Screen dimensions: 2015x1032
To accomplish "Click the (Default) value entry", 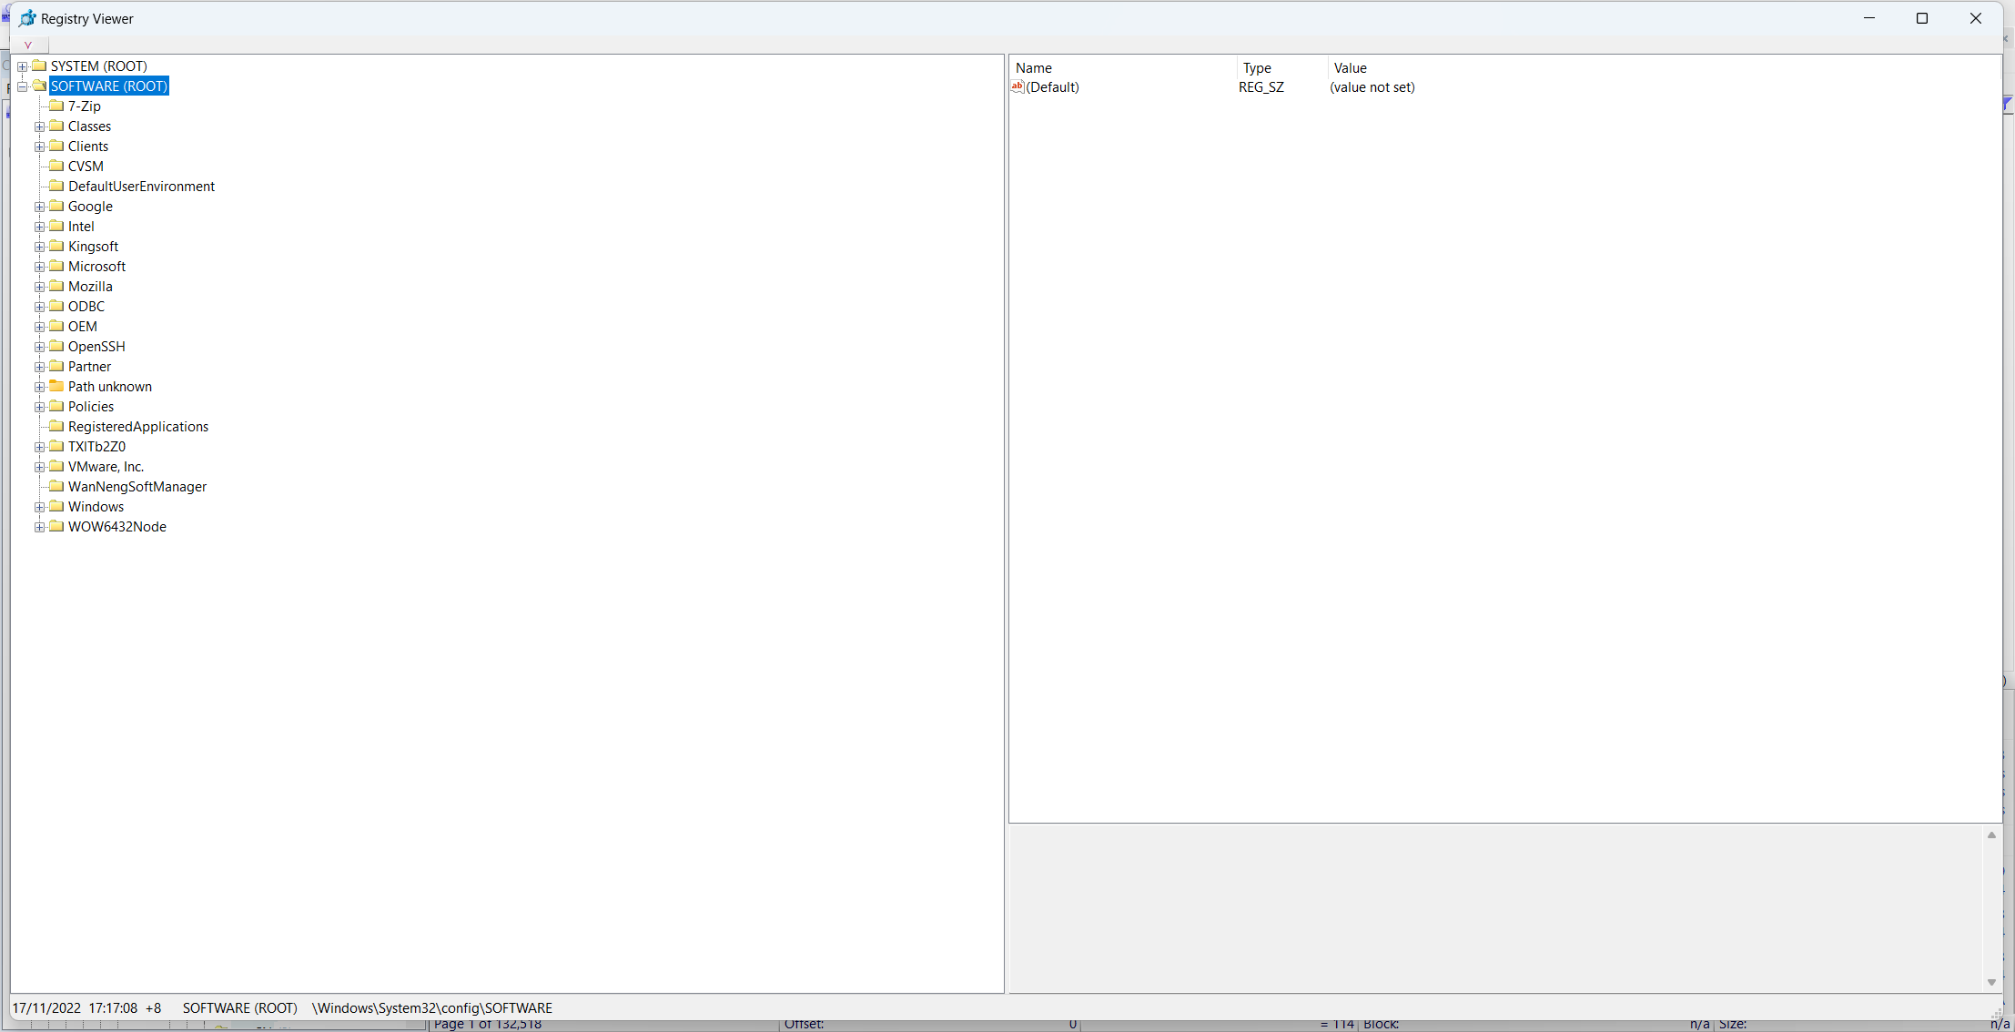I will (x=1053, y=86).
